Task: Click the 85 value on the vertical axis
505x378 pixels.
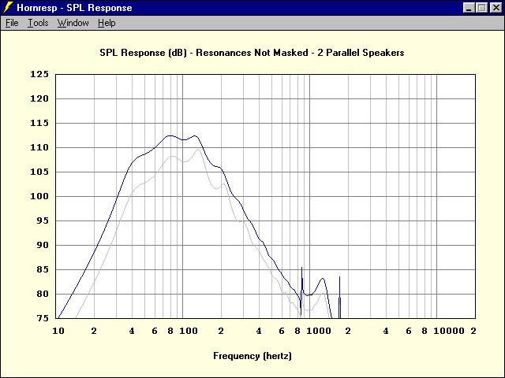Action: click(43, 269)
